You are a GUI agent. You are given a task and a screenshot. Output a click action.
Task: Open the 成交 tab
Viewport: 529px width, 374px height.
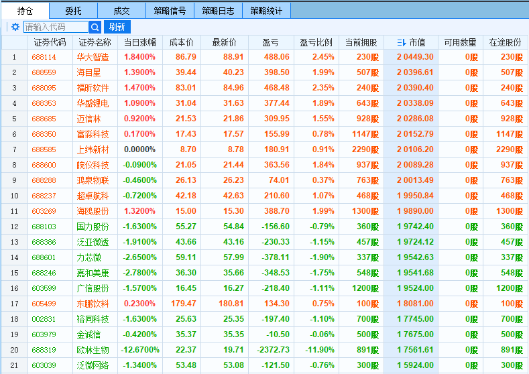[121, 11]
